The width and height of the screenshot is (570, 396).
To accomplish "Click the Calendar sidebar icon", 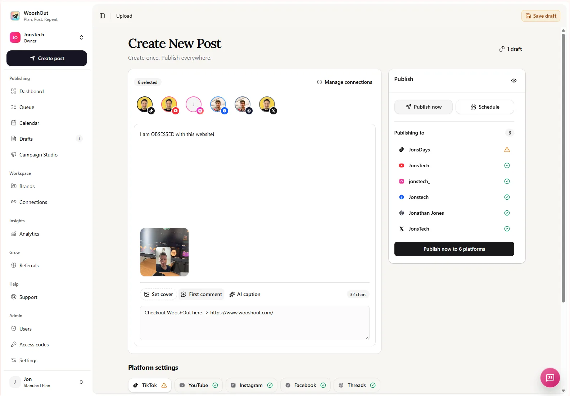I will pos(14,123).
